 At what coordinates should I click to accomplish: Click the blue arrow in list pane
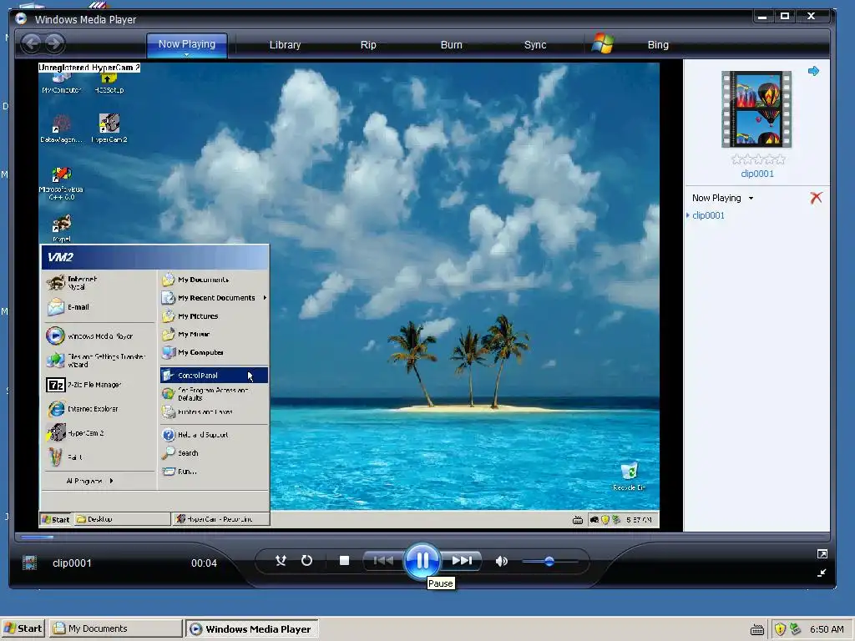pyautogui.click(x=813, y=71)
